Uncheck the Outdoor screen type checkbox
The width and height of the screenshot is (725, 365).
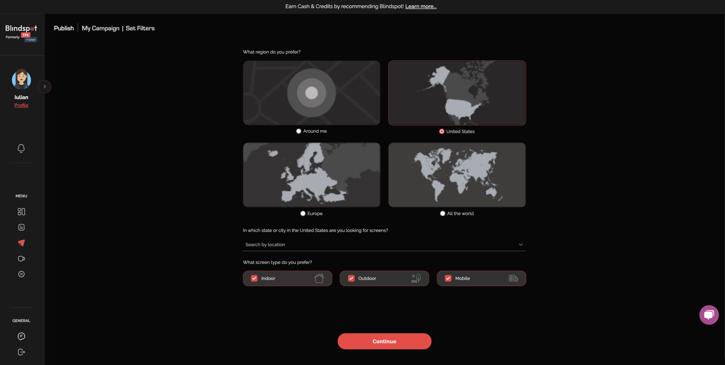351,278
